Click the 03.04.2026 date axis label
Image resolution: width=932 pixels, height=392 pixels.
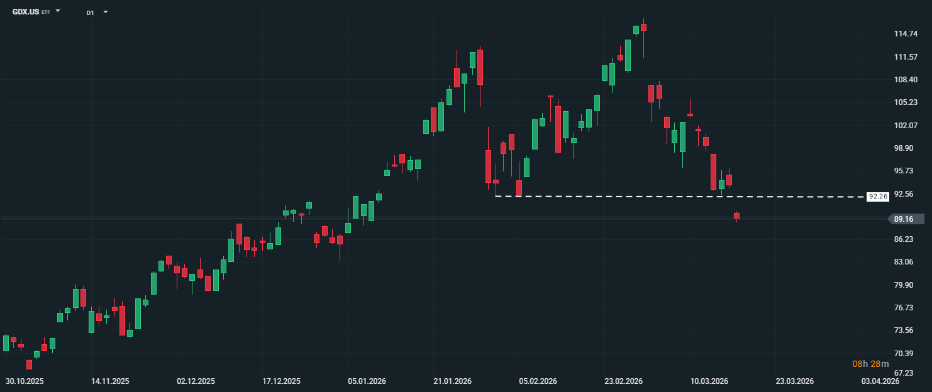[x=879, y=381]
